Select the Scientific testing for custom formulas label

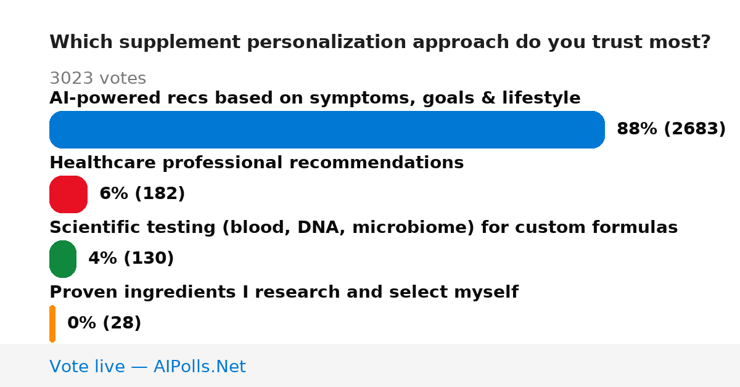pos(364,227)
